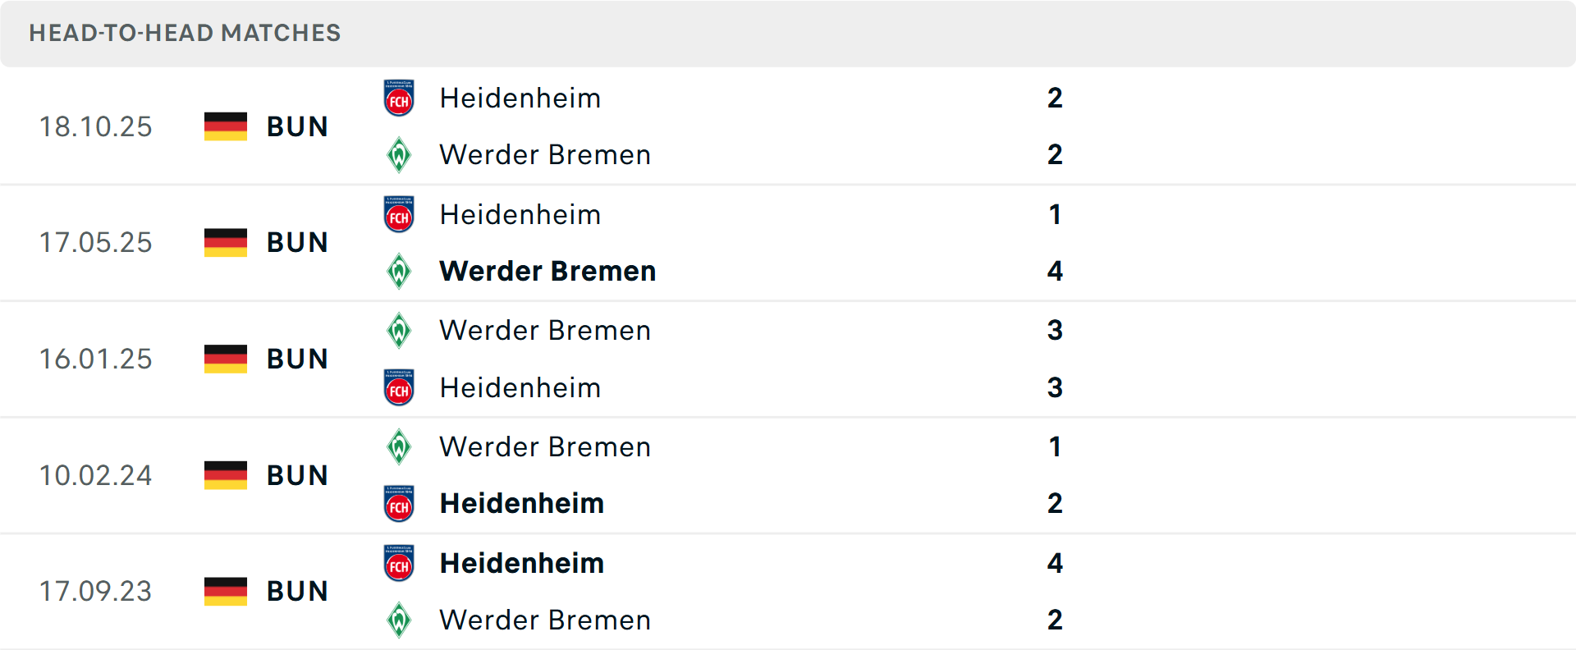Select the Werder Bremen badge in the 16.01.25 row
Image resolution: width=1576 pixels, height=650 pixels.
(x=399, y=331)
